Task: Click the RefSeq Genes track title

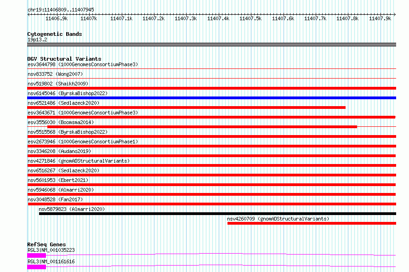Action: tap(46, 244)
